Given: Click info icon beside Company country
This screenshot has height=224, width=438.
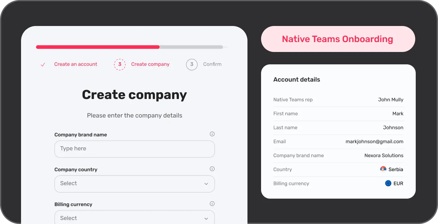Looking at the screenshot, I should click(x=212, y=169).
